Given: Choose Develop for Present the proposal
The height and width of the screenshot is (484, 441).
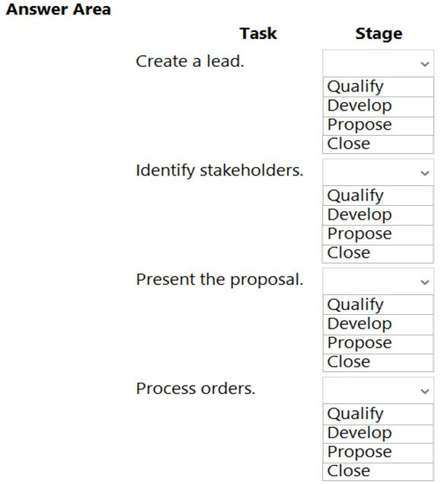Looking at the screenshot, I should pos(378,325).
